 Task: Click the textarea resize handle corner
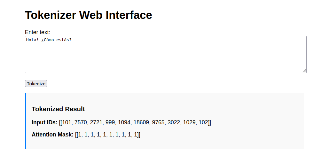304,71
